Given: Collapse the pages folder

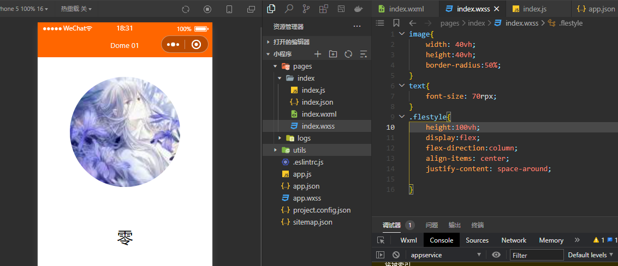Looking at the screenshot, I should pyautogui.click(x=275, y=66).
